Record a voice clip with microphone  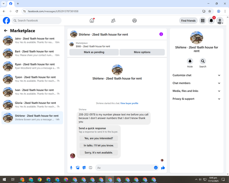71,168
